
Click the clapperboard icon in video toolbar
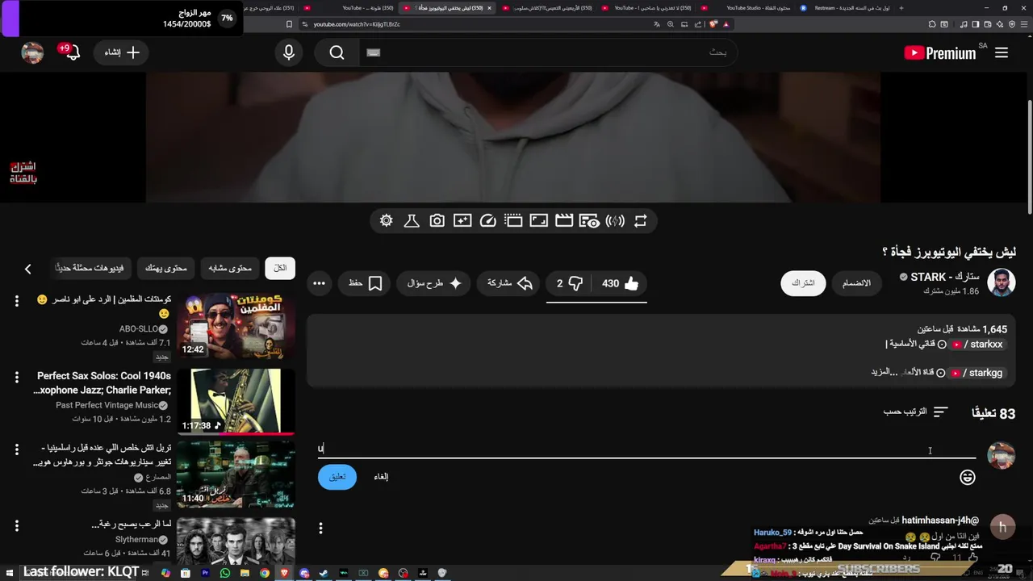[564, 220]
